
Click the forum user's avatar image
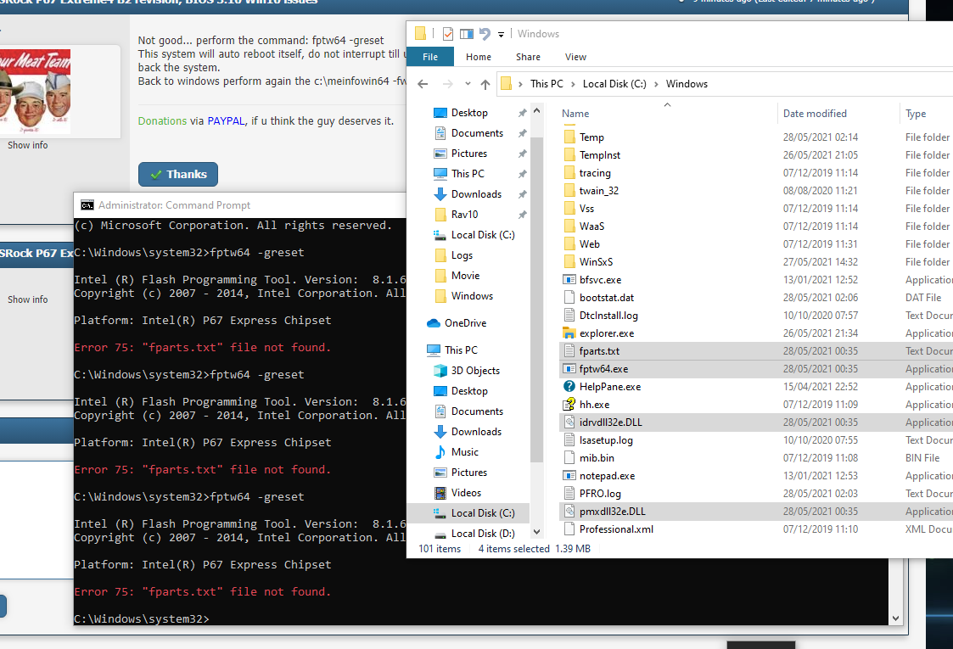pyautogui.click(x=36, y=91)
